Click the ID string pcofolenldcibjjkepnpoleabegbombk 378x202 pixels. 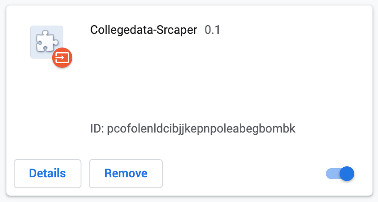(x=201, y=128)
